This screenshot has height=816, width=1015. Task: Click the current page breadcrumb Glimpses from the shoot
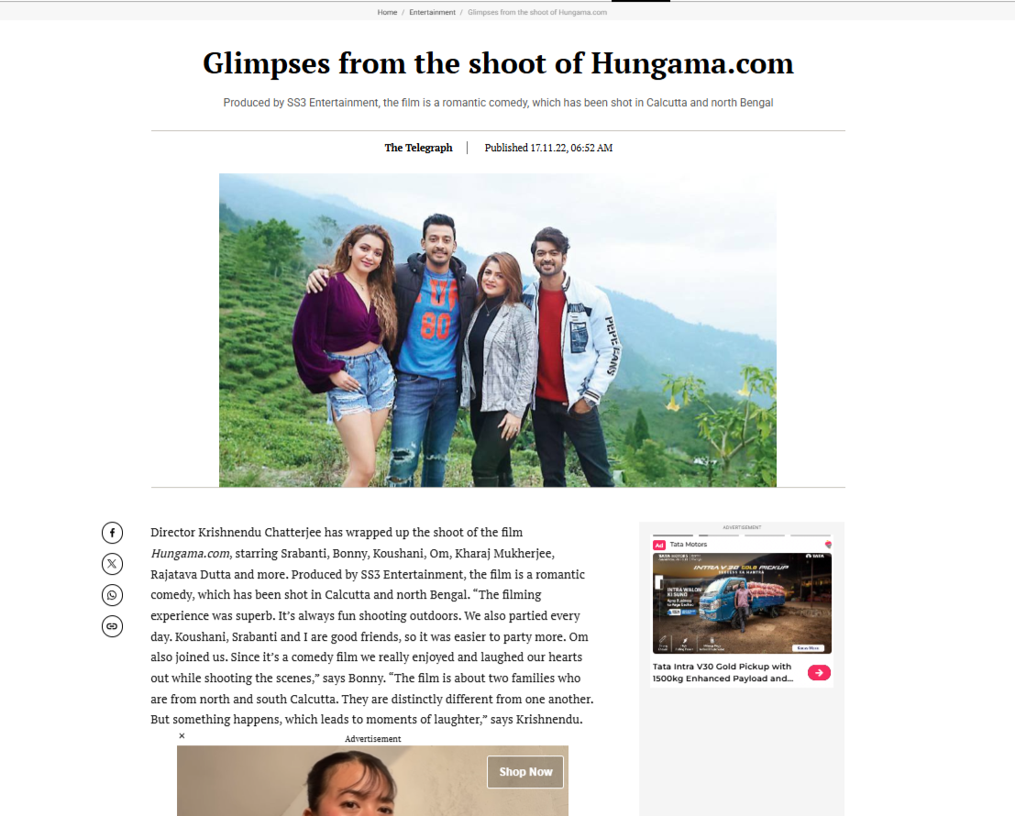[x=537, y=12]
